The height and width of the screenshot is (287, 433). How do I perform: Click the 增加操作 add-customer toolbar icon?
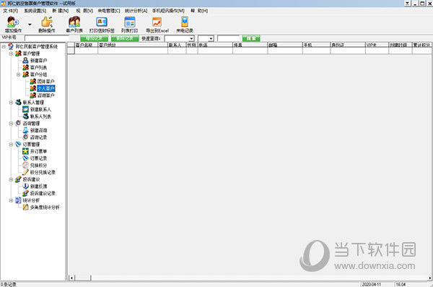(13, 22)
